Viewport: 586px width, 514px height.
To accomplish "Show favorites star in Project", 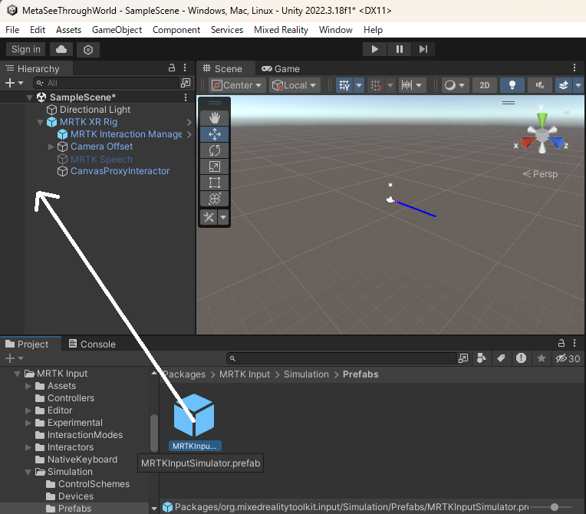I will tap(541, 358).
